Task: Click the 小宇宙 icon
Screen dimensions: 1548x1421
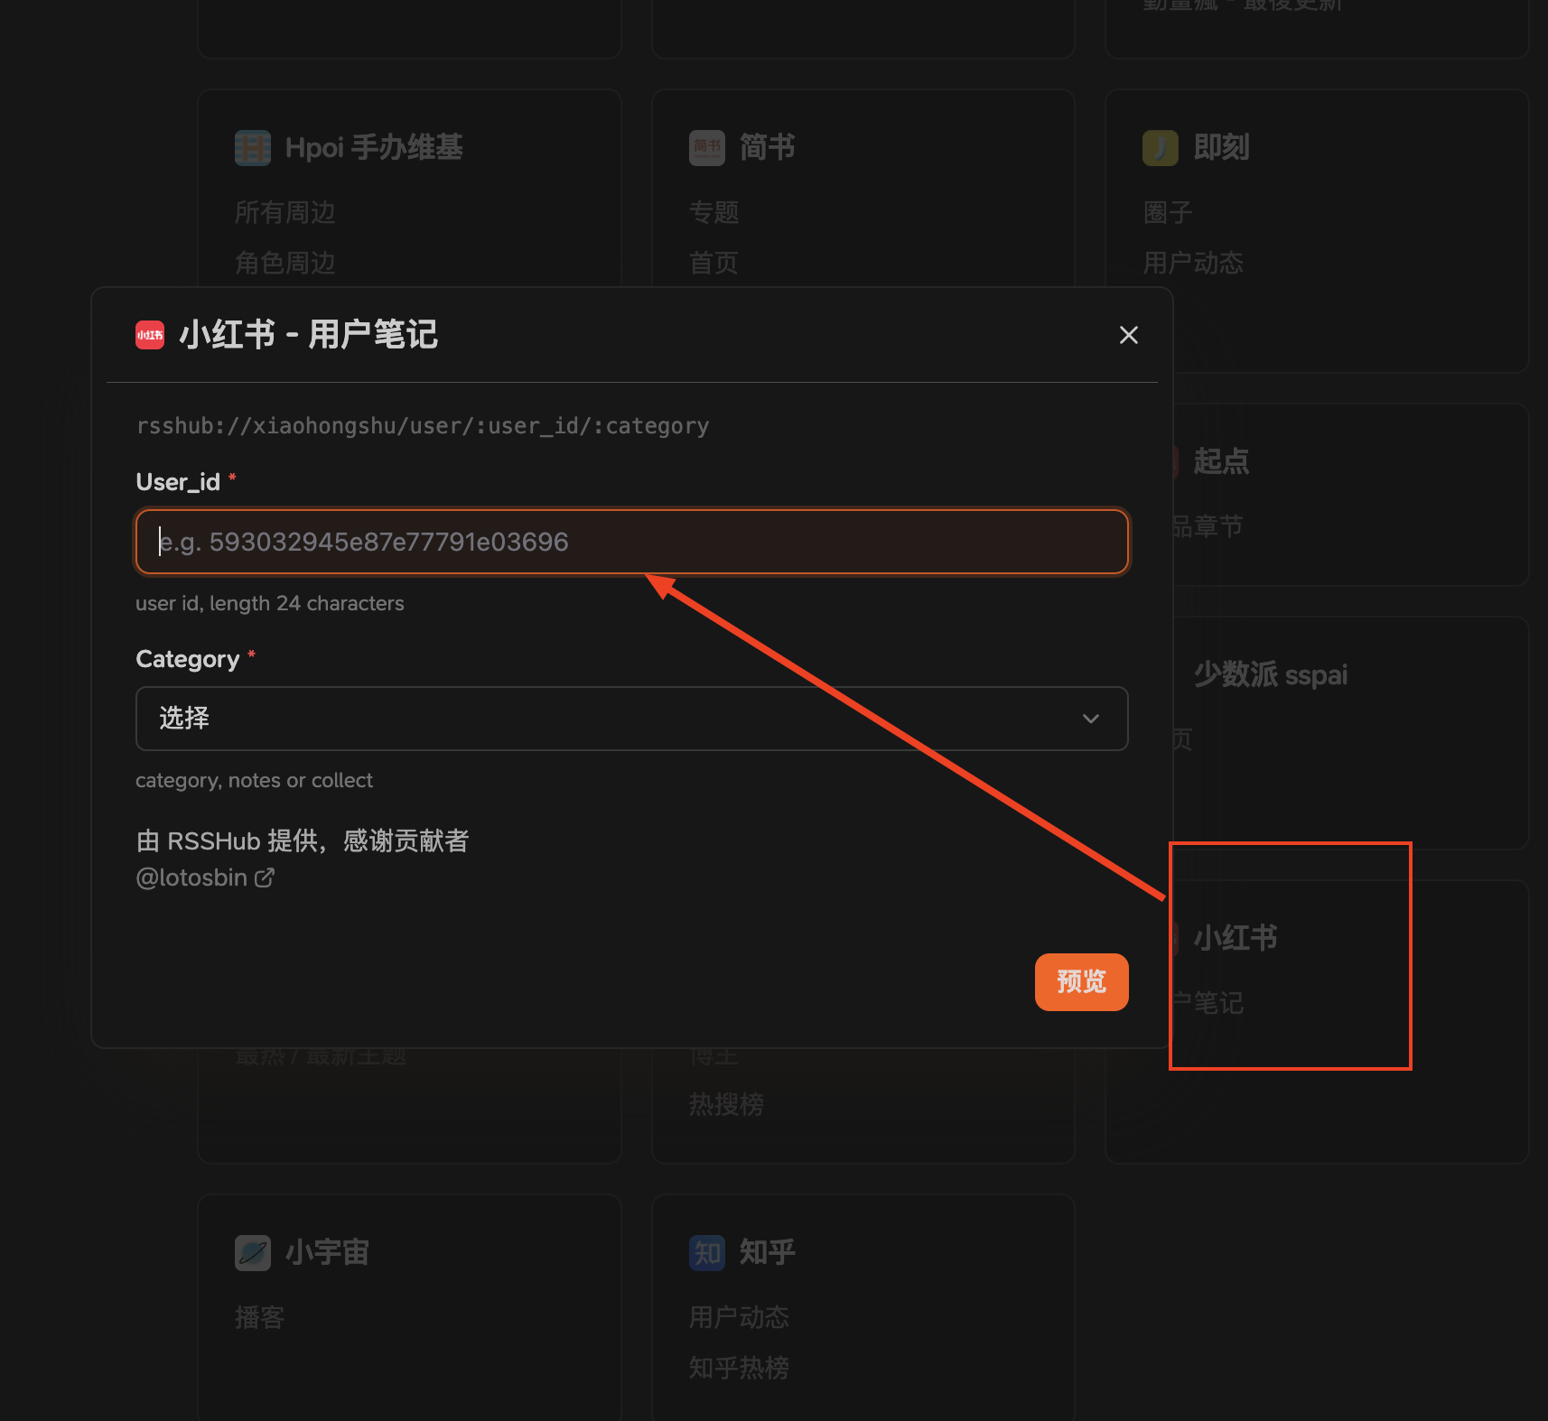Action: (253, 1253)
